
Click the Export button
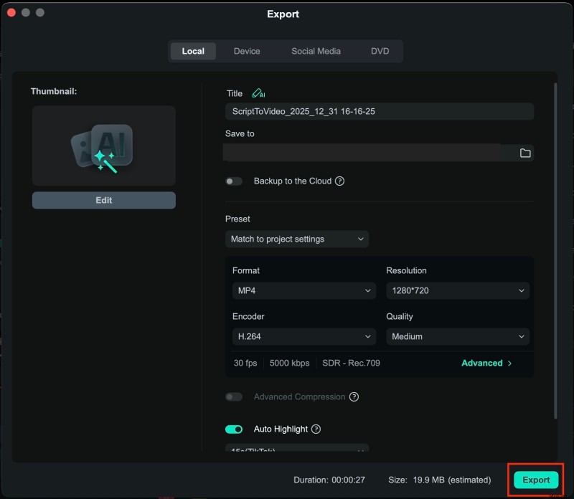(x=535, y=480)
